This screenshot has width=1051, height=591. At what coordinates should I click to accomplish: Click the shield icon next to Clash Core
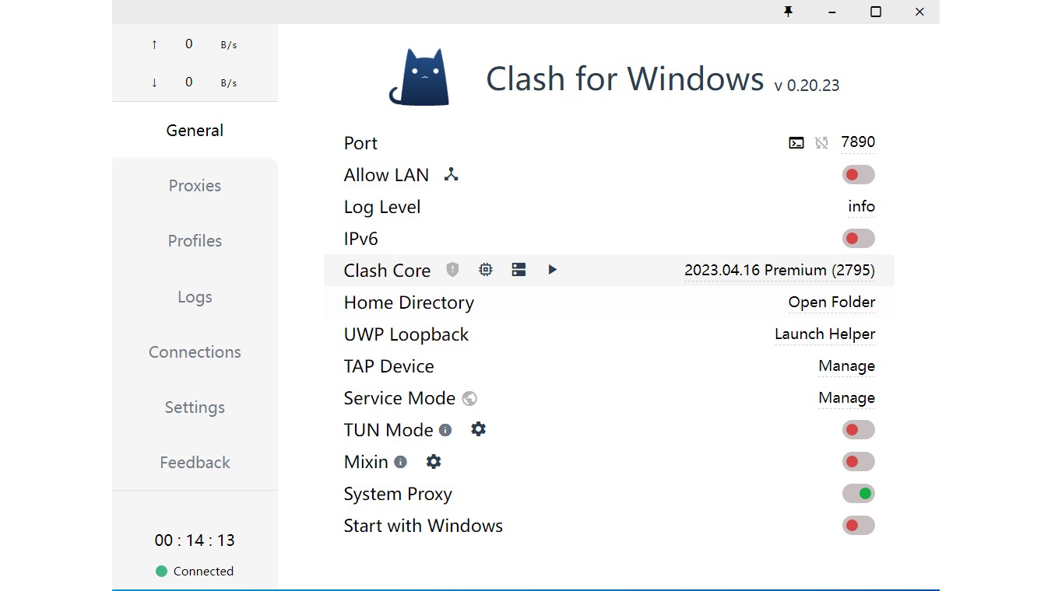[452, 270]
